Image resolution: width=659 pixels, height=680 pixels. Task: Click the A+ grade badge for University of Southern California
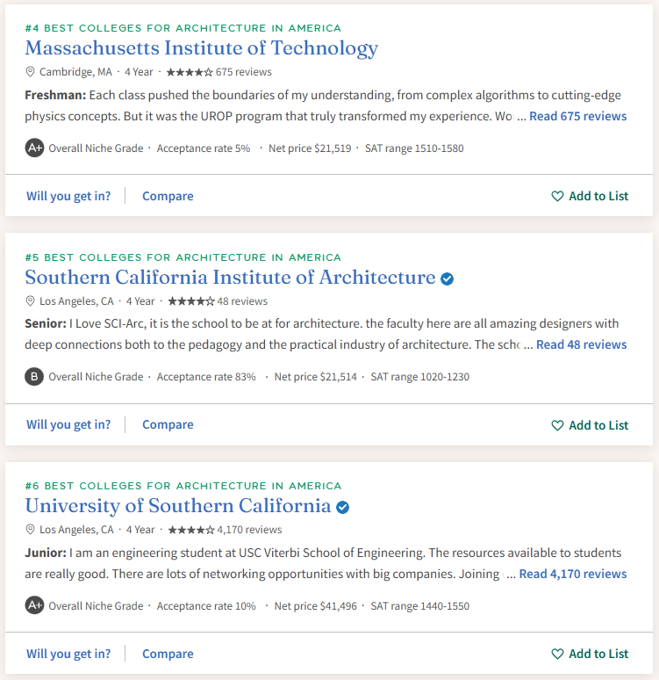coord(34,605)
